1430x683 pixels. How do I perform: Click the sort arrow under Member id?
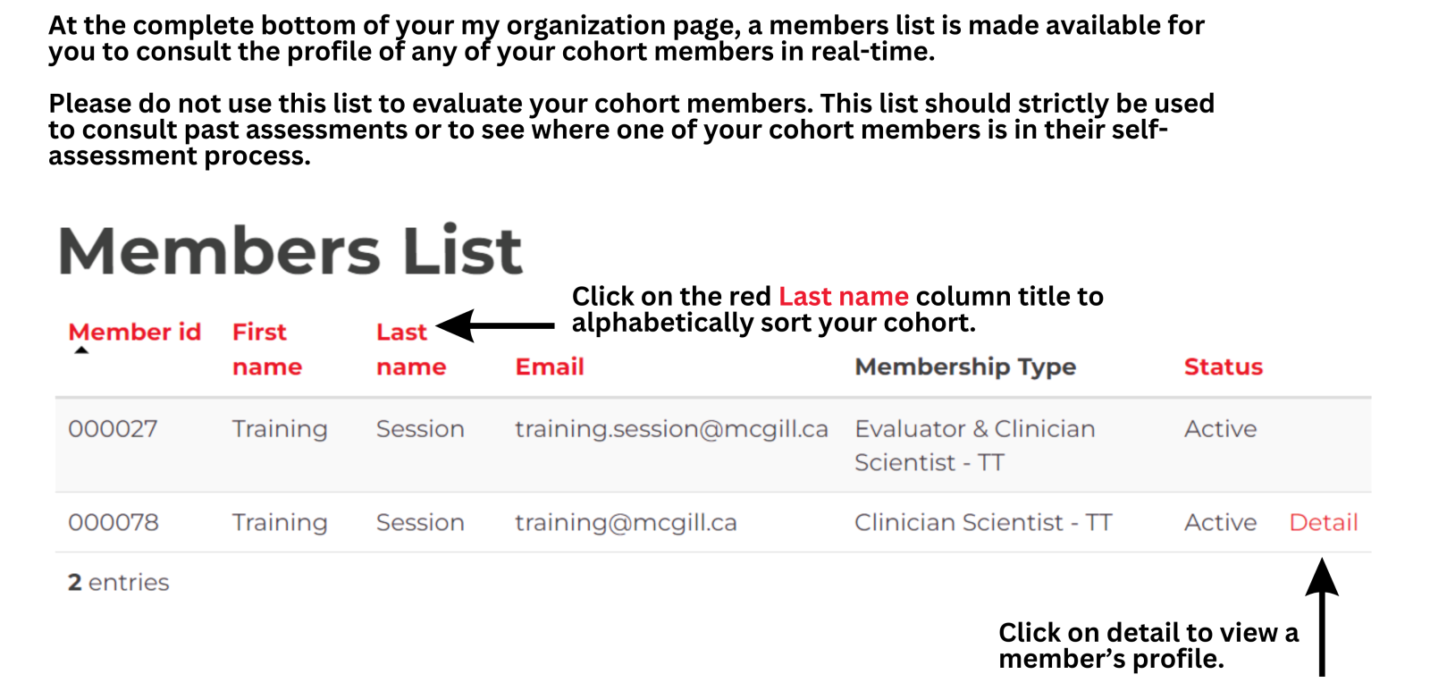point(81,350)
